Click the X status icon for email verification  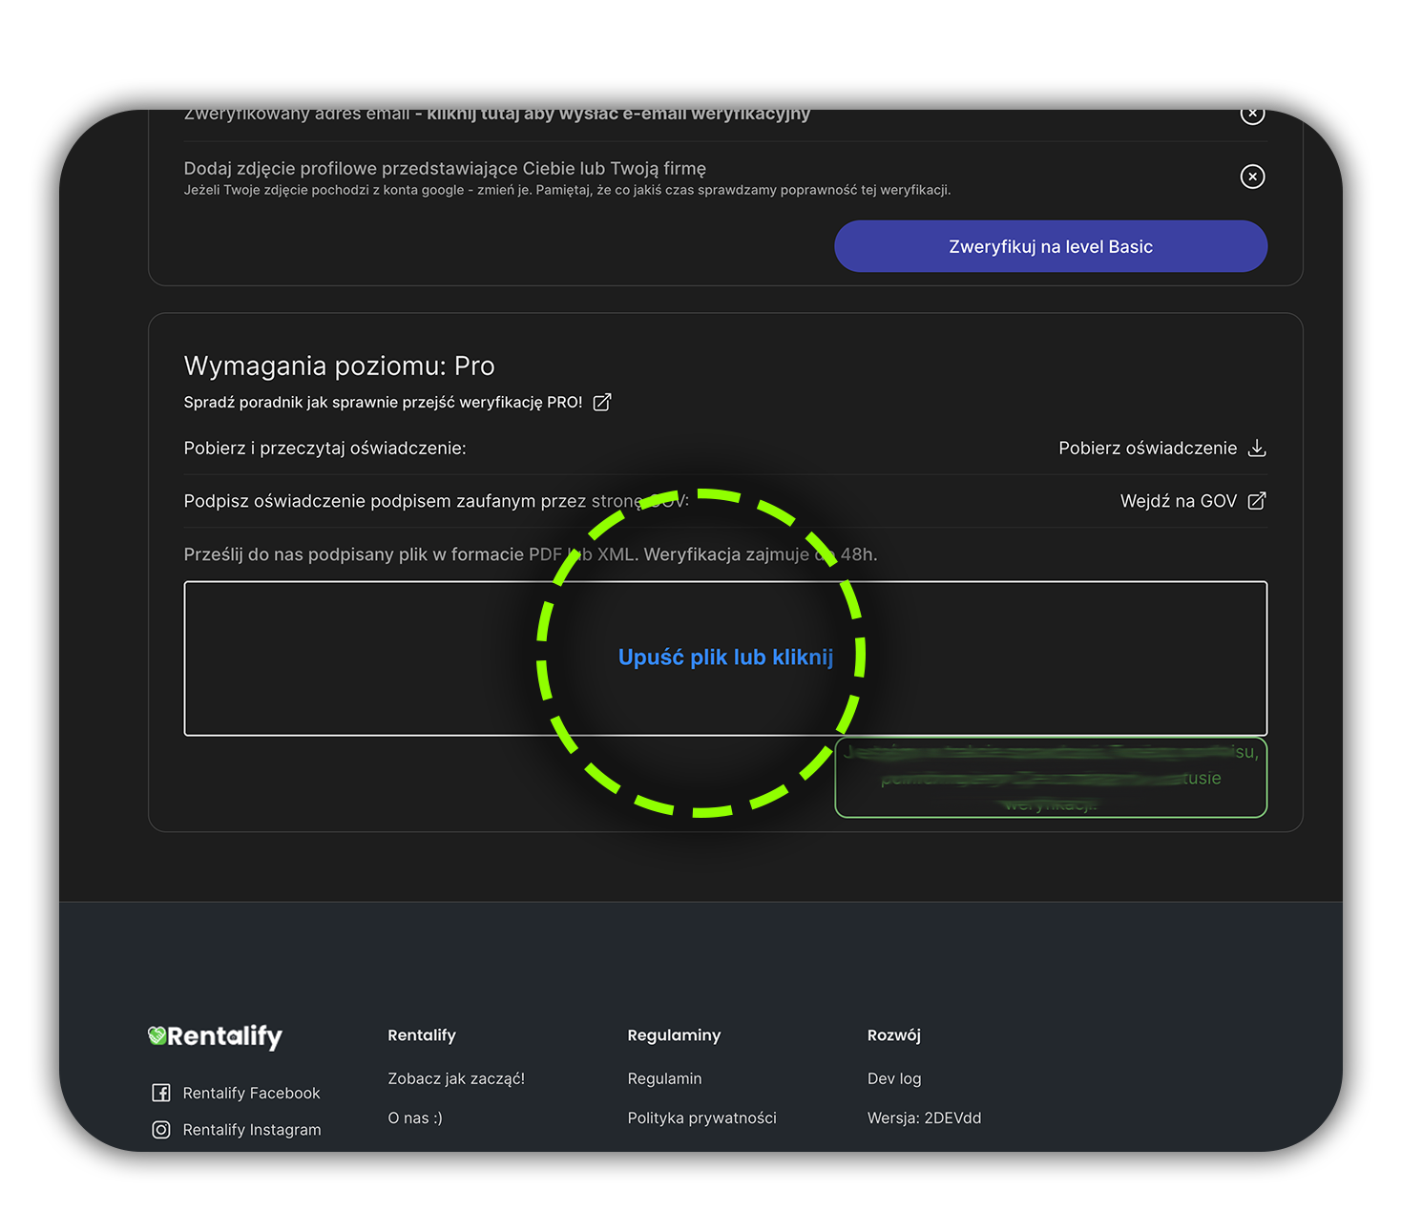[x=1252, y=115]
